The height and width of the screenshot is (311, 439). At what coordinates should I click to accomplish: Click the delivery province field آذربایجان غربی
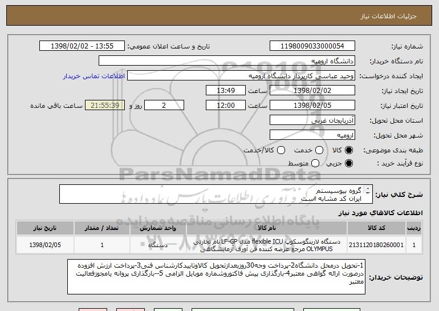click(312, 120)
